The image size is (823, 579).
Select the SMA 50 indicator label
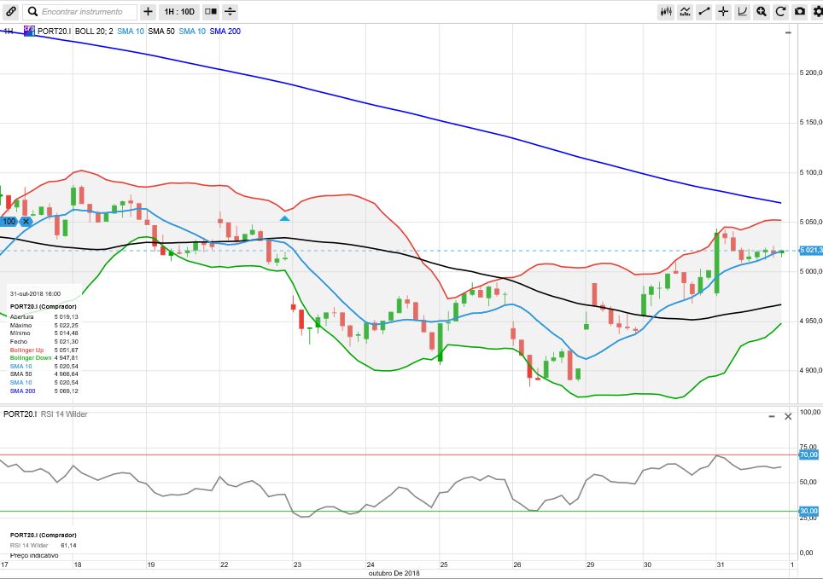pyautogui.click(x=161, y=32)
